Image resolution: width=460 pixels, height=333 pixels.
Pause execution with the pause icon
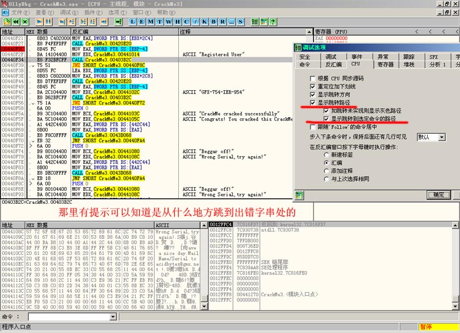(x=48, y=22)
